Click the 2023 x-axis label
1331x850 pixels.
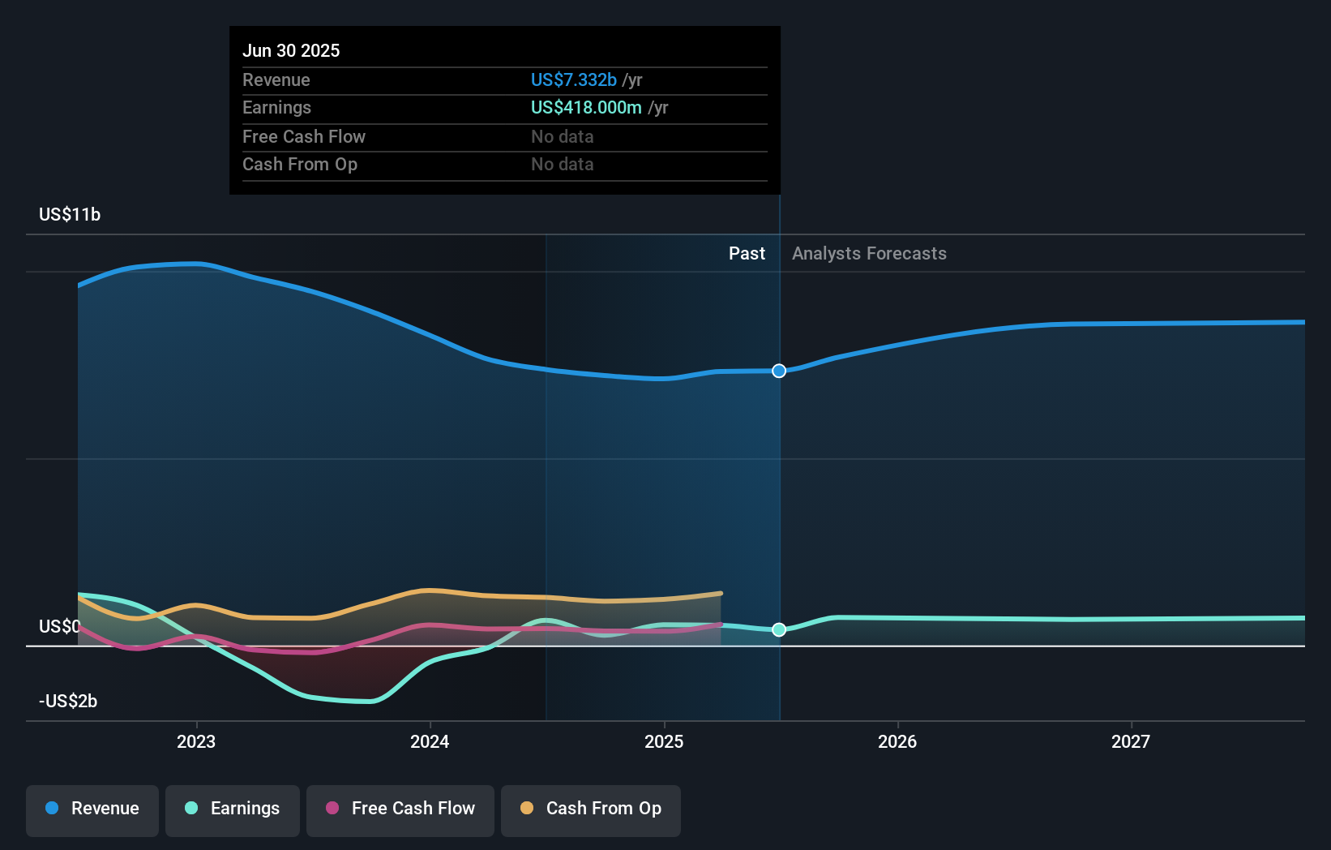(x=196, y=741)
